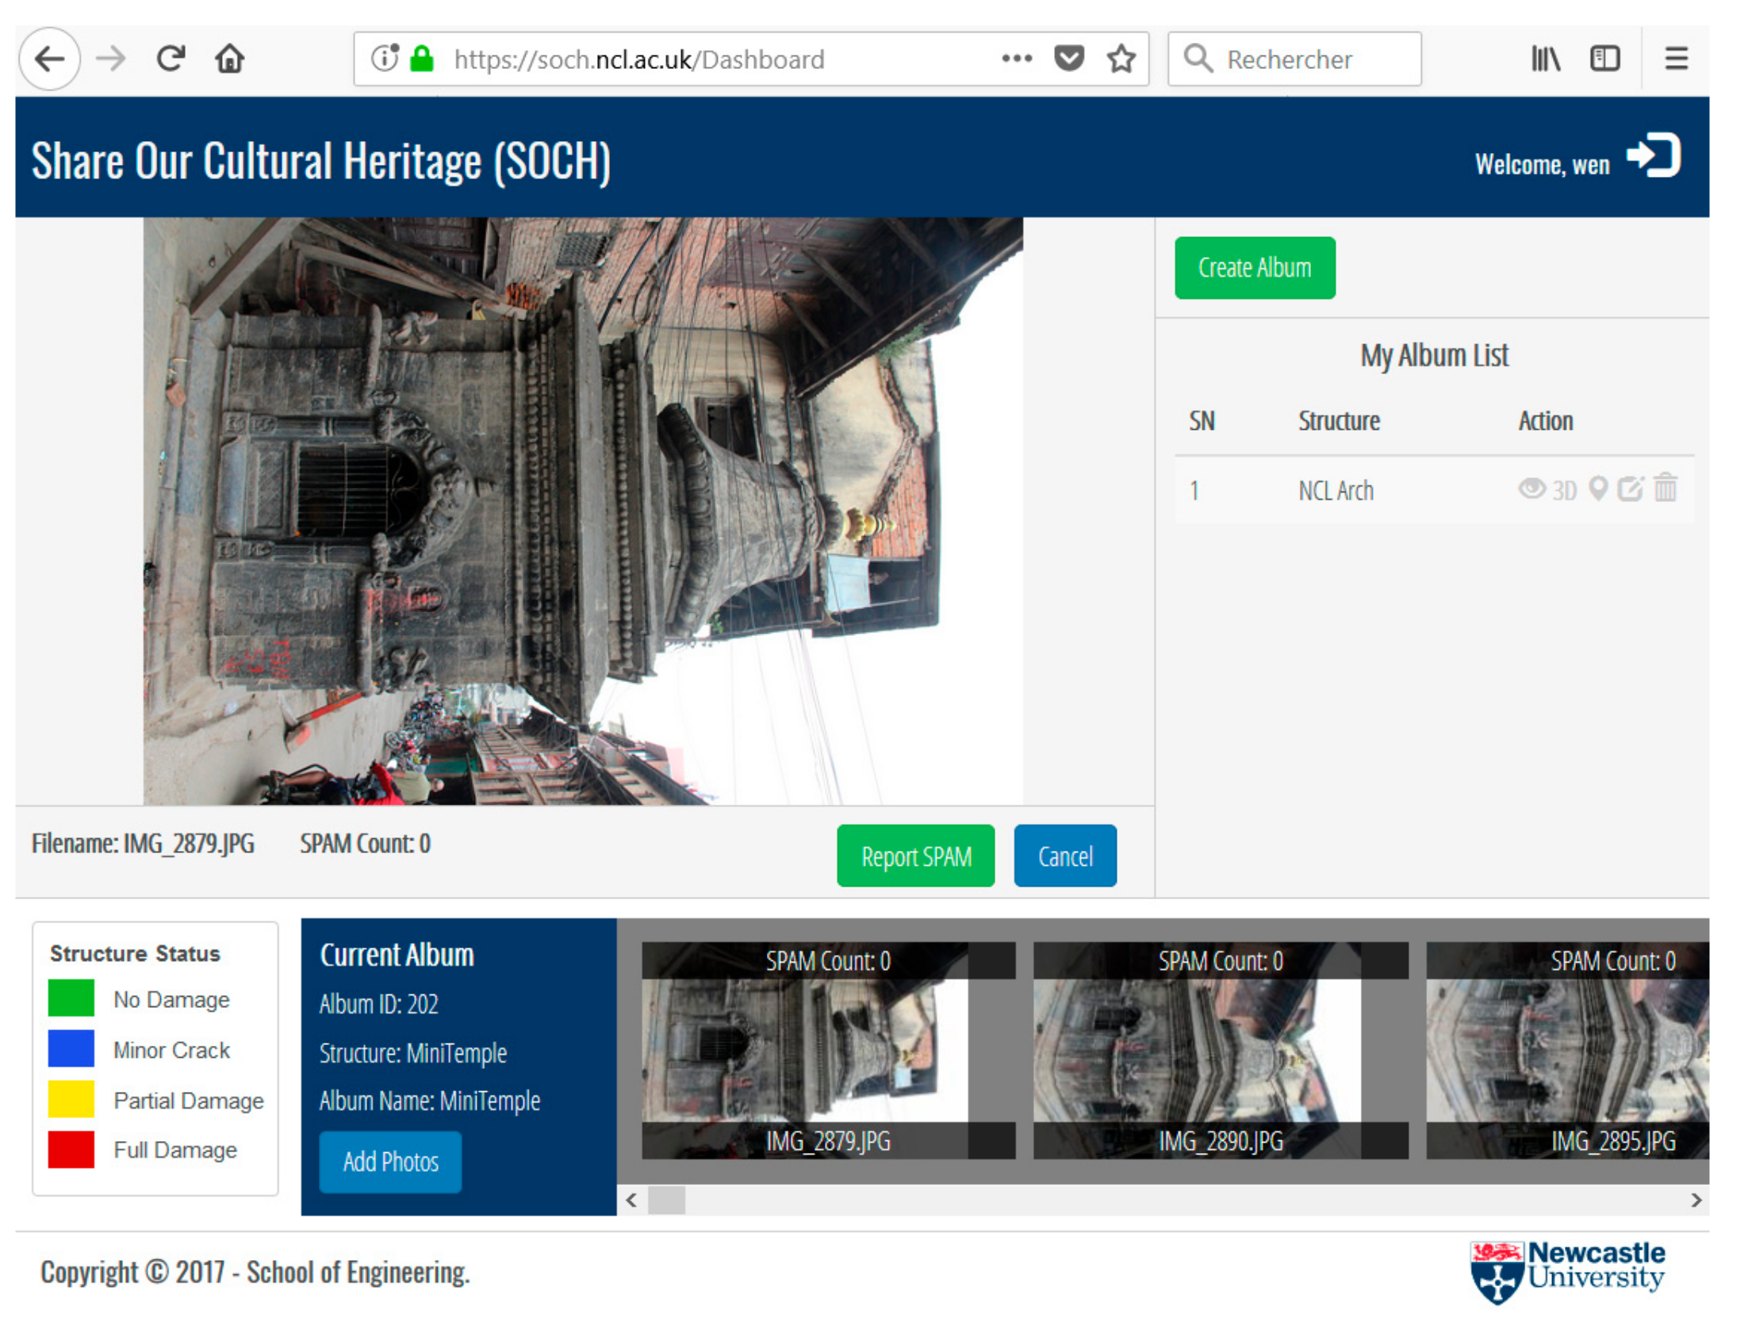Select the IMG_2890.JPG thumbnail
The width and height of the screenshot is (1748, 1329).
tap(1219, 1051)
